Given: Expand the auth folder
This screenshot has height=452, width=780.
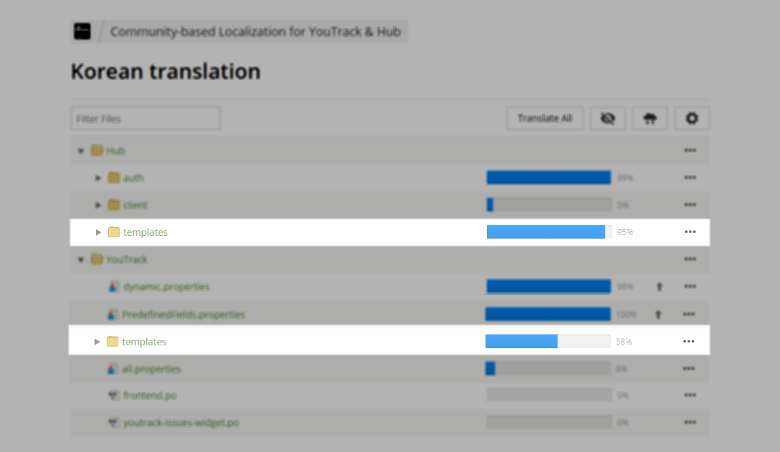Looking at the screenshot, I should [x=97, y=177].
